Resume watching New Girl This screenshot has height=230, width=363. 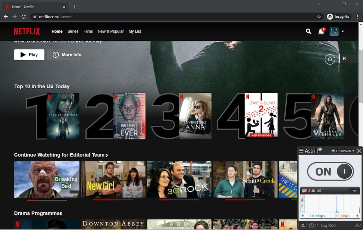pyautogui.click(x=113, y=180)
